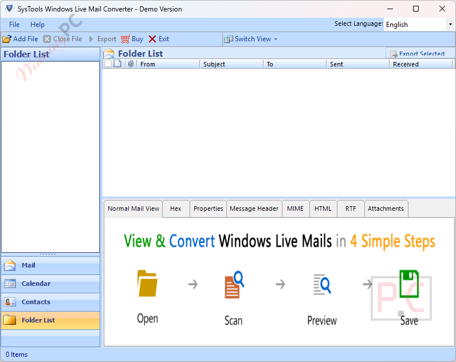This screenshot has width=456, height=362.
Task: Click the document type column header icon
Action: click(x=117, y=64)
